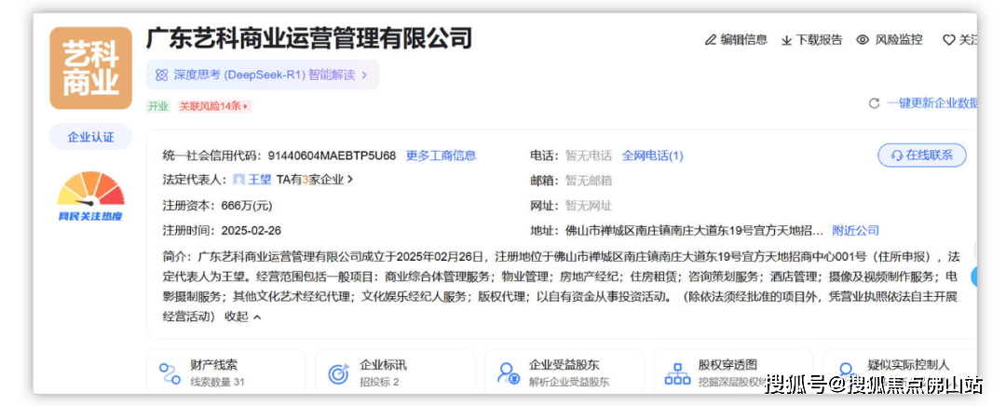The width and height of the screenshot is (1006, 406).
Task: Open the 财产线索 icon card
Action: click(x=170, y=373)
